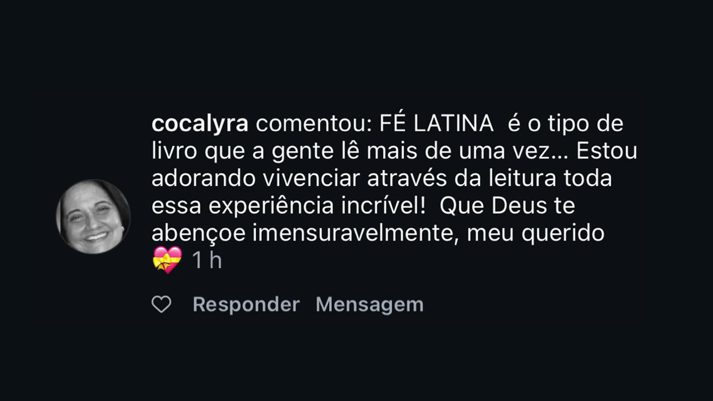Click the "1 h" timestamp

click(207, 260)
